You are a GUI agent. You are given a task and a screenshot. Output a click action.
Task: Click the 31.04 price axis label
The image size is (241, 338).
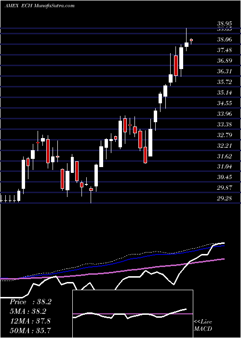pyautogui.click(x=225, y=167)
